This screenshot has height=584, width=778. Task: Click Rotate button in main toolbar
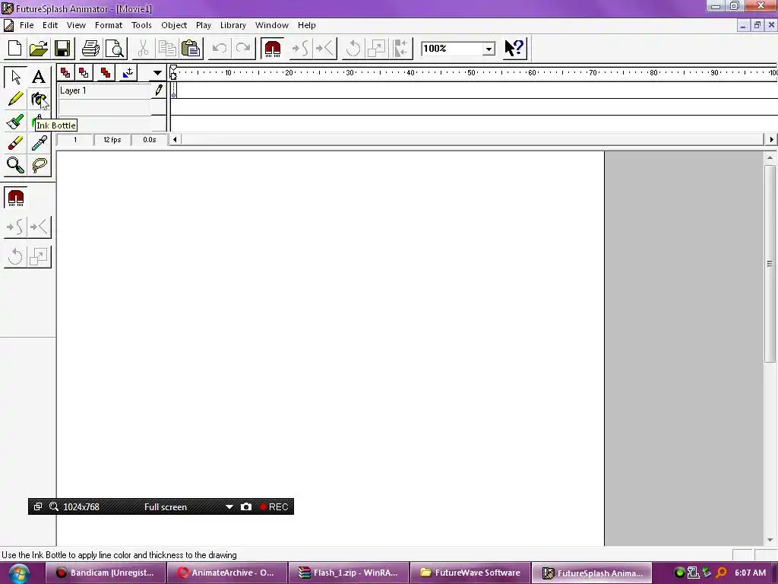[x=353, y=48]
